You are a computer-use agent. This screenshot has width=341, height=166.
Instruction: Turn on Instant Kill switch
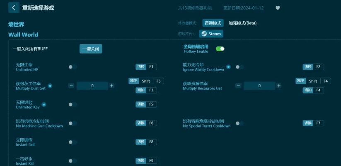(73, 161)
